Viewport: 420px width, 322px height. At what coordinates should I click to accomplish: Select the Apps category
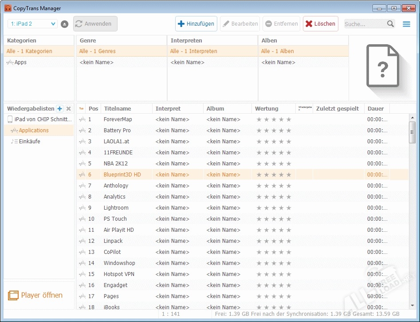click(20, 62)
